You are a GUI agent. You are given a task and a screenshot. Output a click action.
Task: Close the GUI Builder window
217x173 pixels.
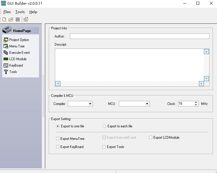pyautogui.click(x=211, y=3)
